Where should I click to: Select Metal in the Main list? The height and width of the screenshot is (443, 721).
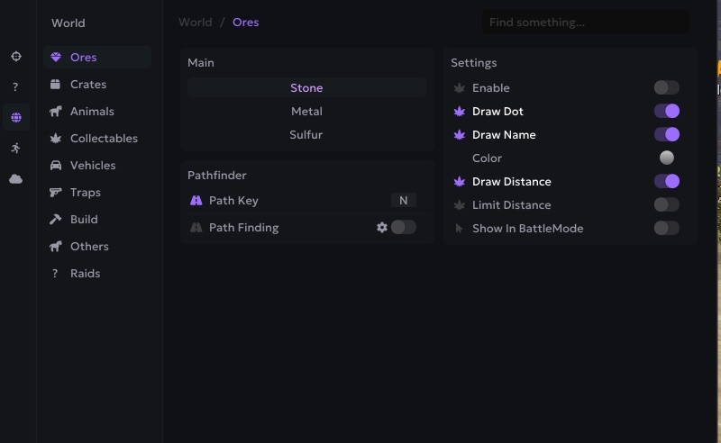pyautogui.click(x=306, y=112)
